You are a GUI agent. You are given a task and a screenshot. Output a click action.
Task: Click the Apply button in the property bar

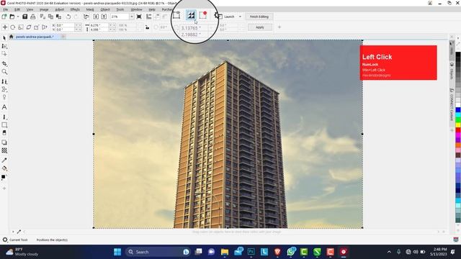(x=259, y=27)
